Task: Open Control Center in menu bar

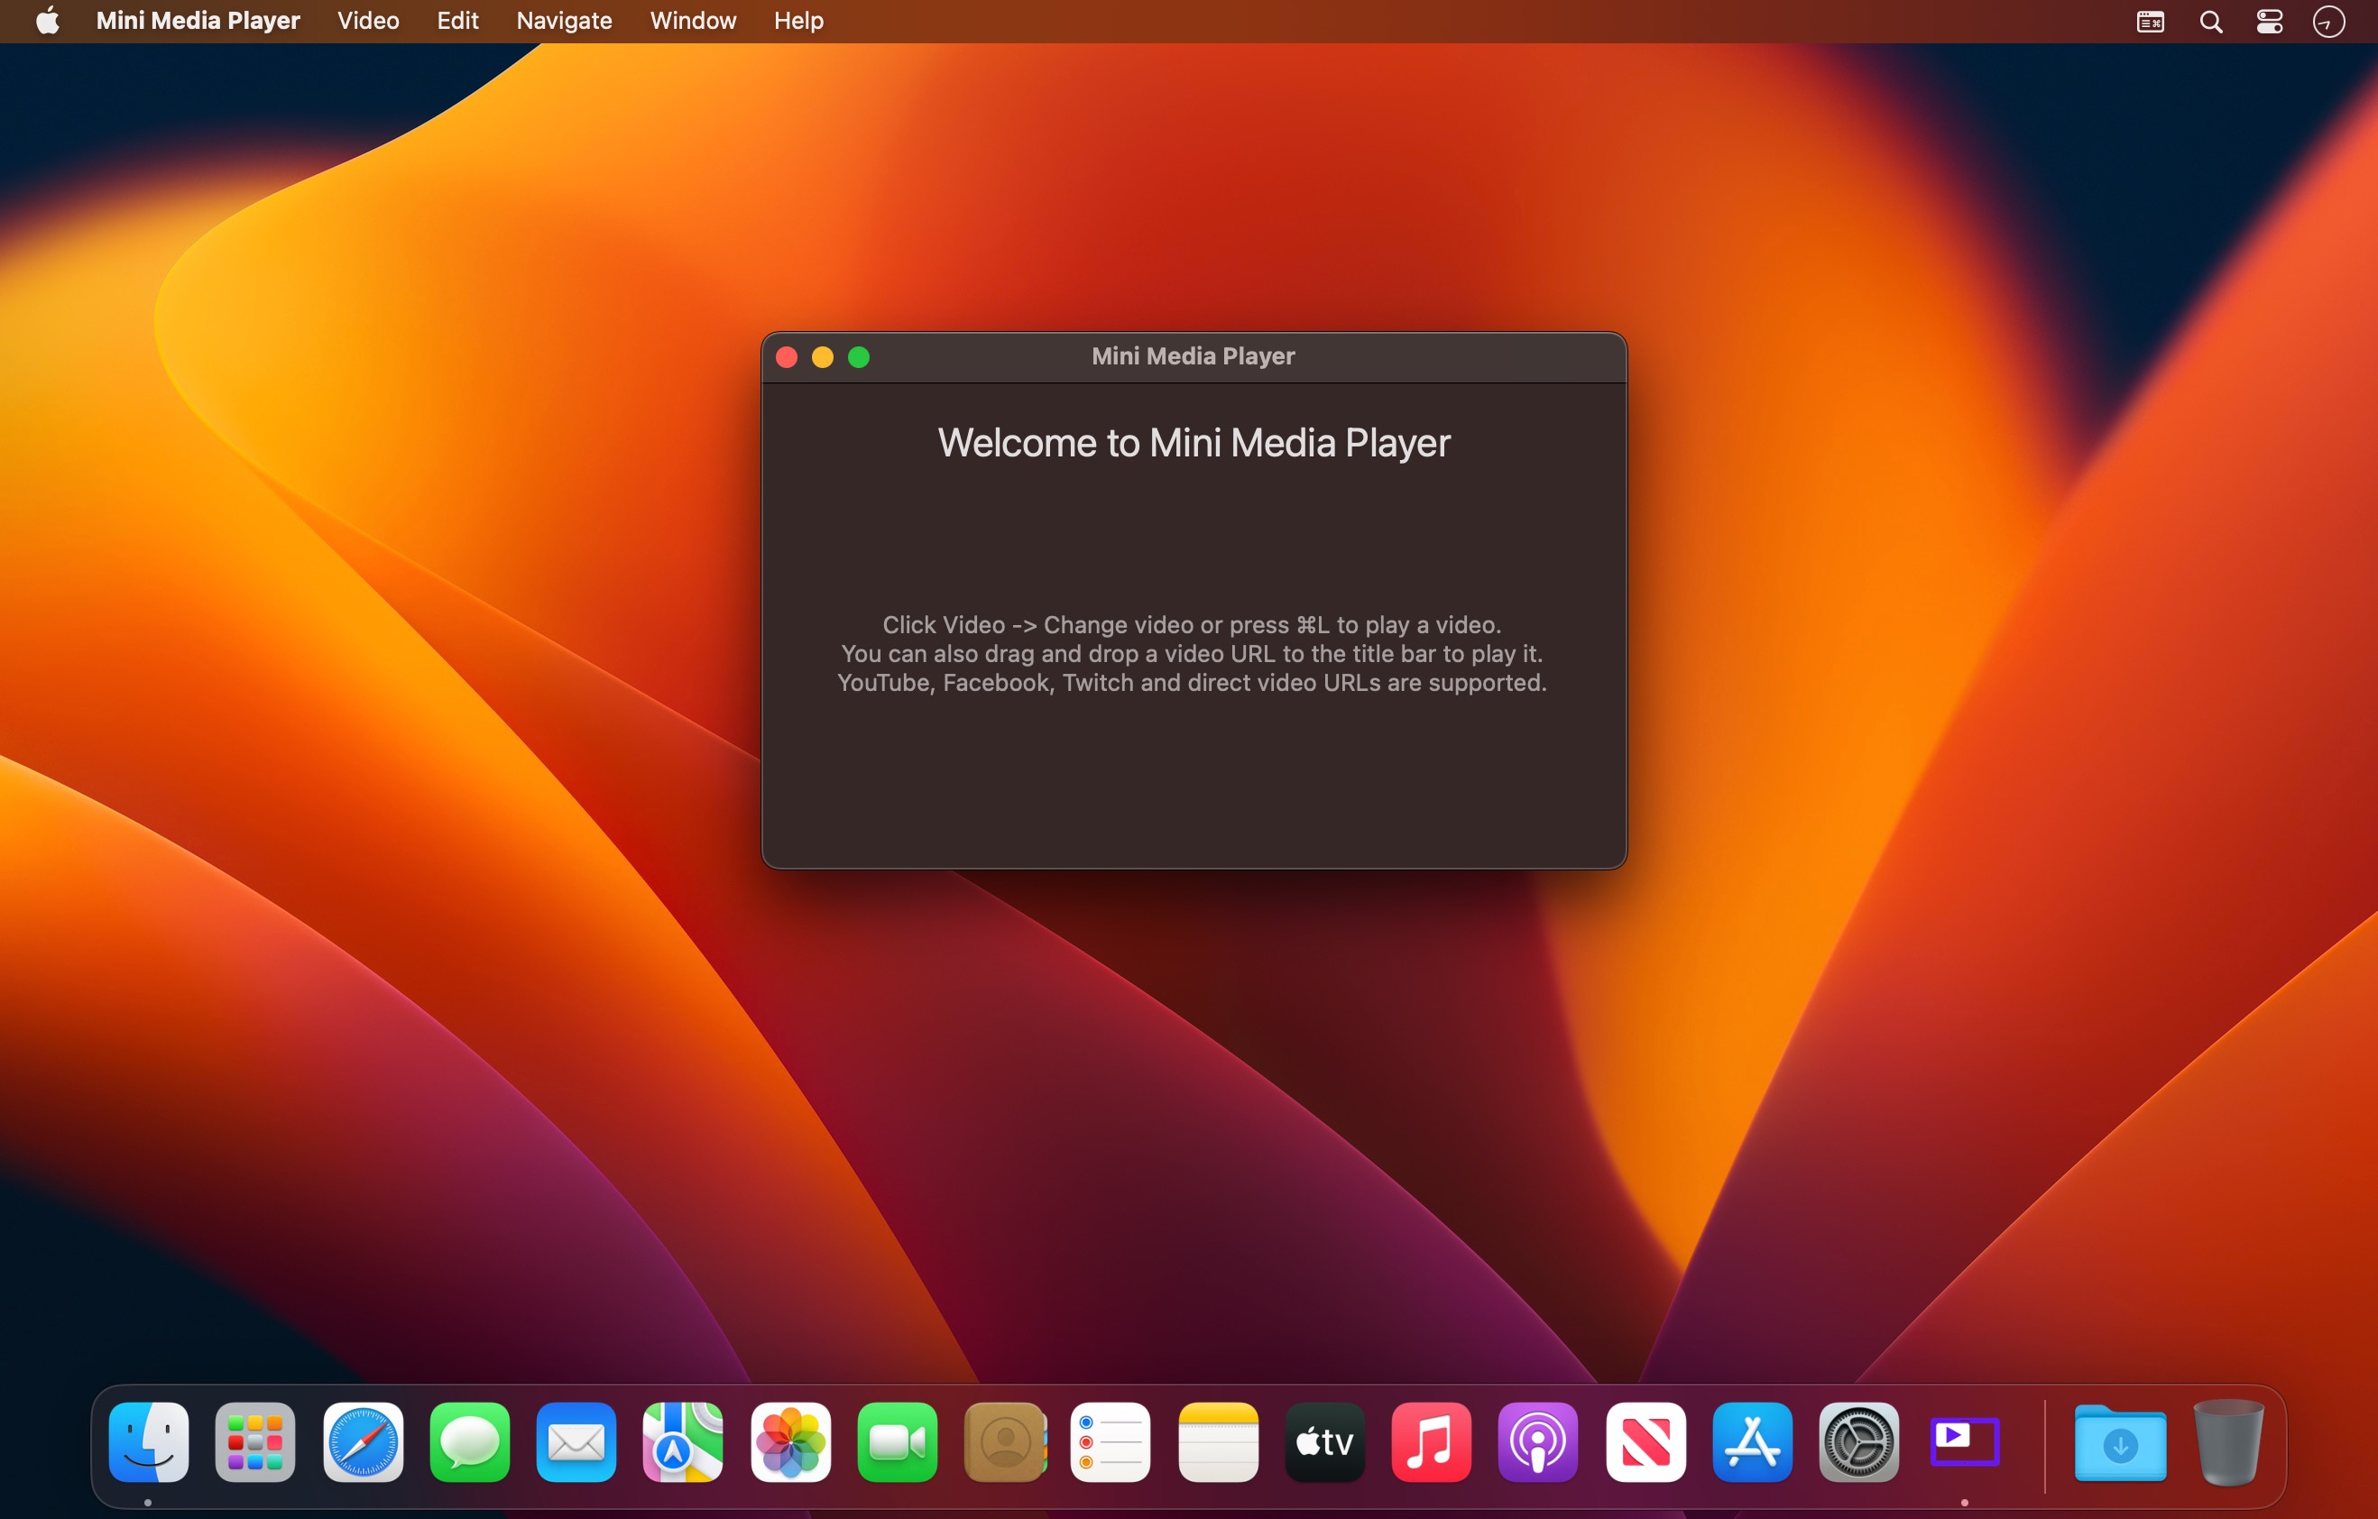Action: tap(2270, 22)
